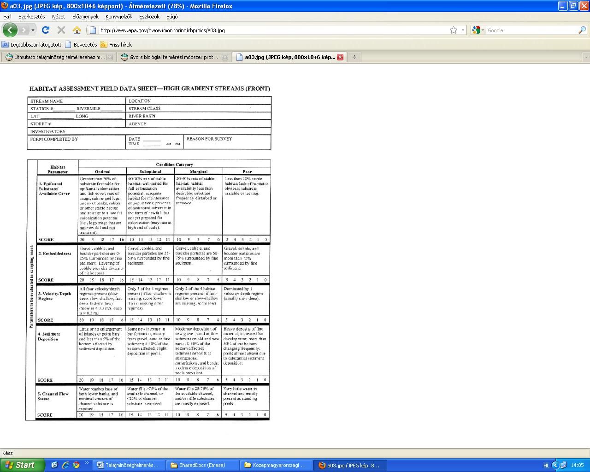590x472 pixels.
Task: Click the page identity icon in address bar
Action: (93, 30)
